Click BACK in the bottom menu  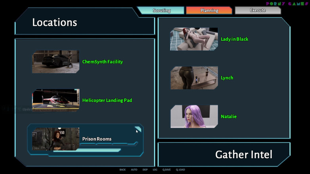tap(122, 170)
